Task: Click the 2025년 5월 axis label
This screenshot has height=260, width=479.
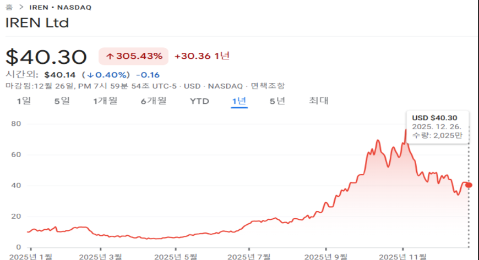Action: tap(176, 257)
